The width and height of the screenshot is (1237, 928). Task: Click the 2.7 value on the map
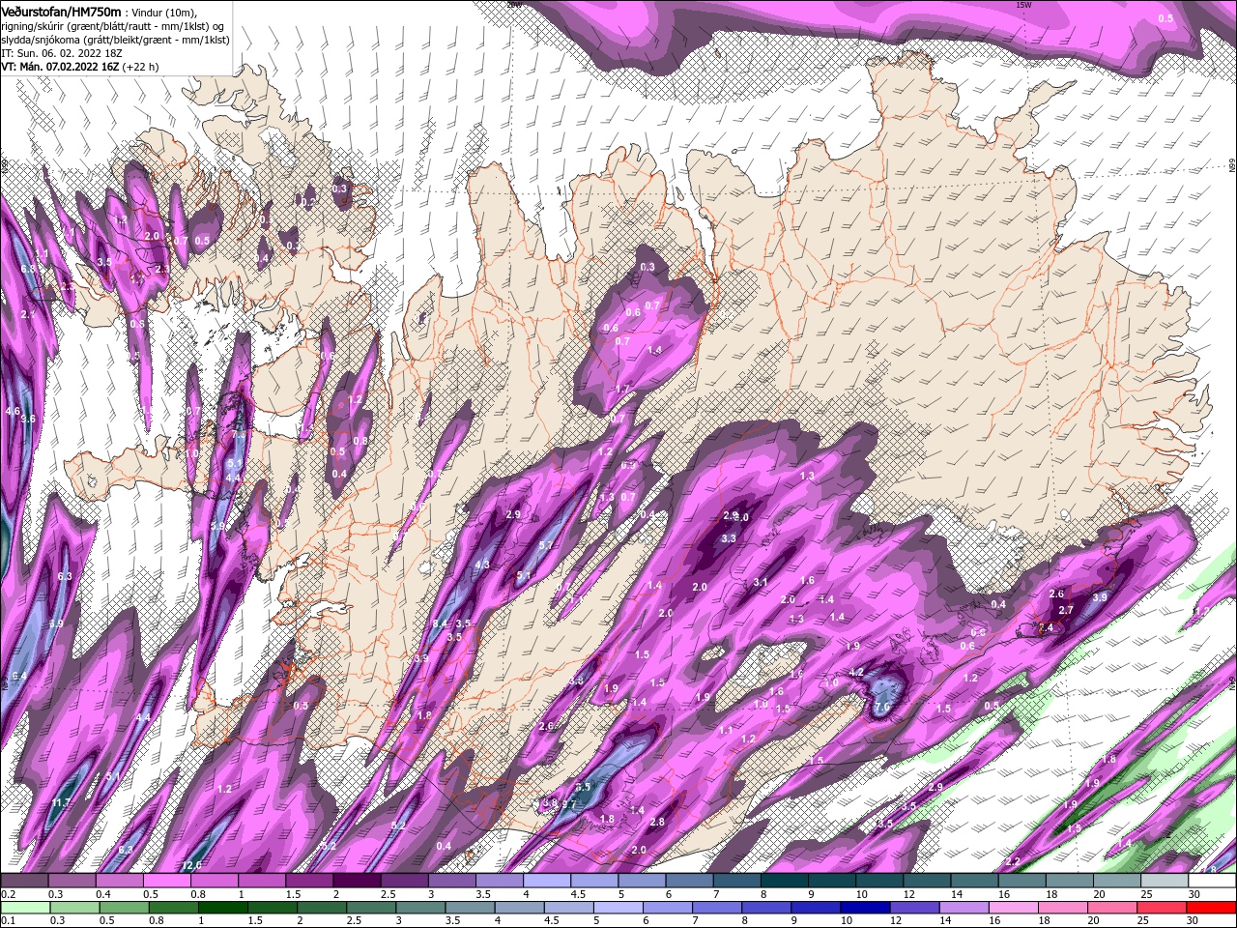pyautogui.click(x=1066, y=610)
